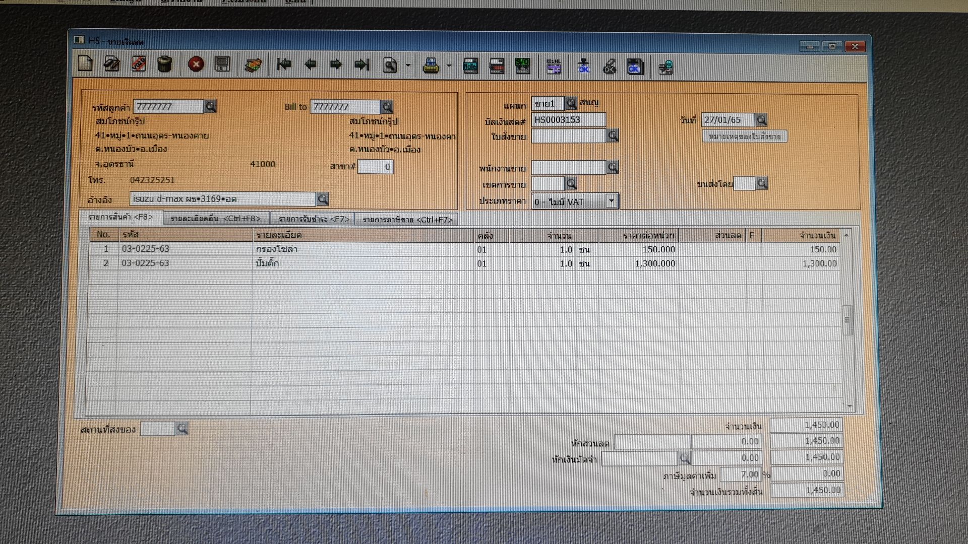Click the floppy disk save icon
Screen dimensions: 968x544
pos(222,64)
